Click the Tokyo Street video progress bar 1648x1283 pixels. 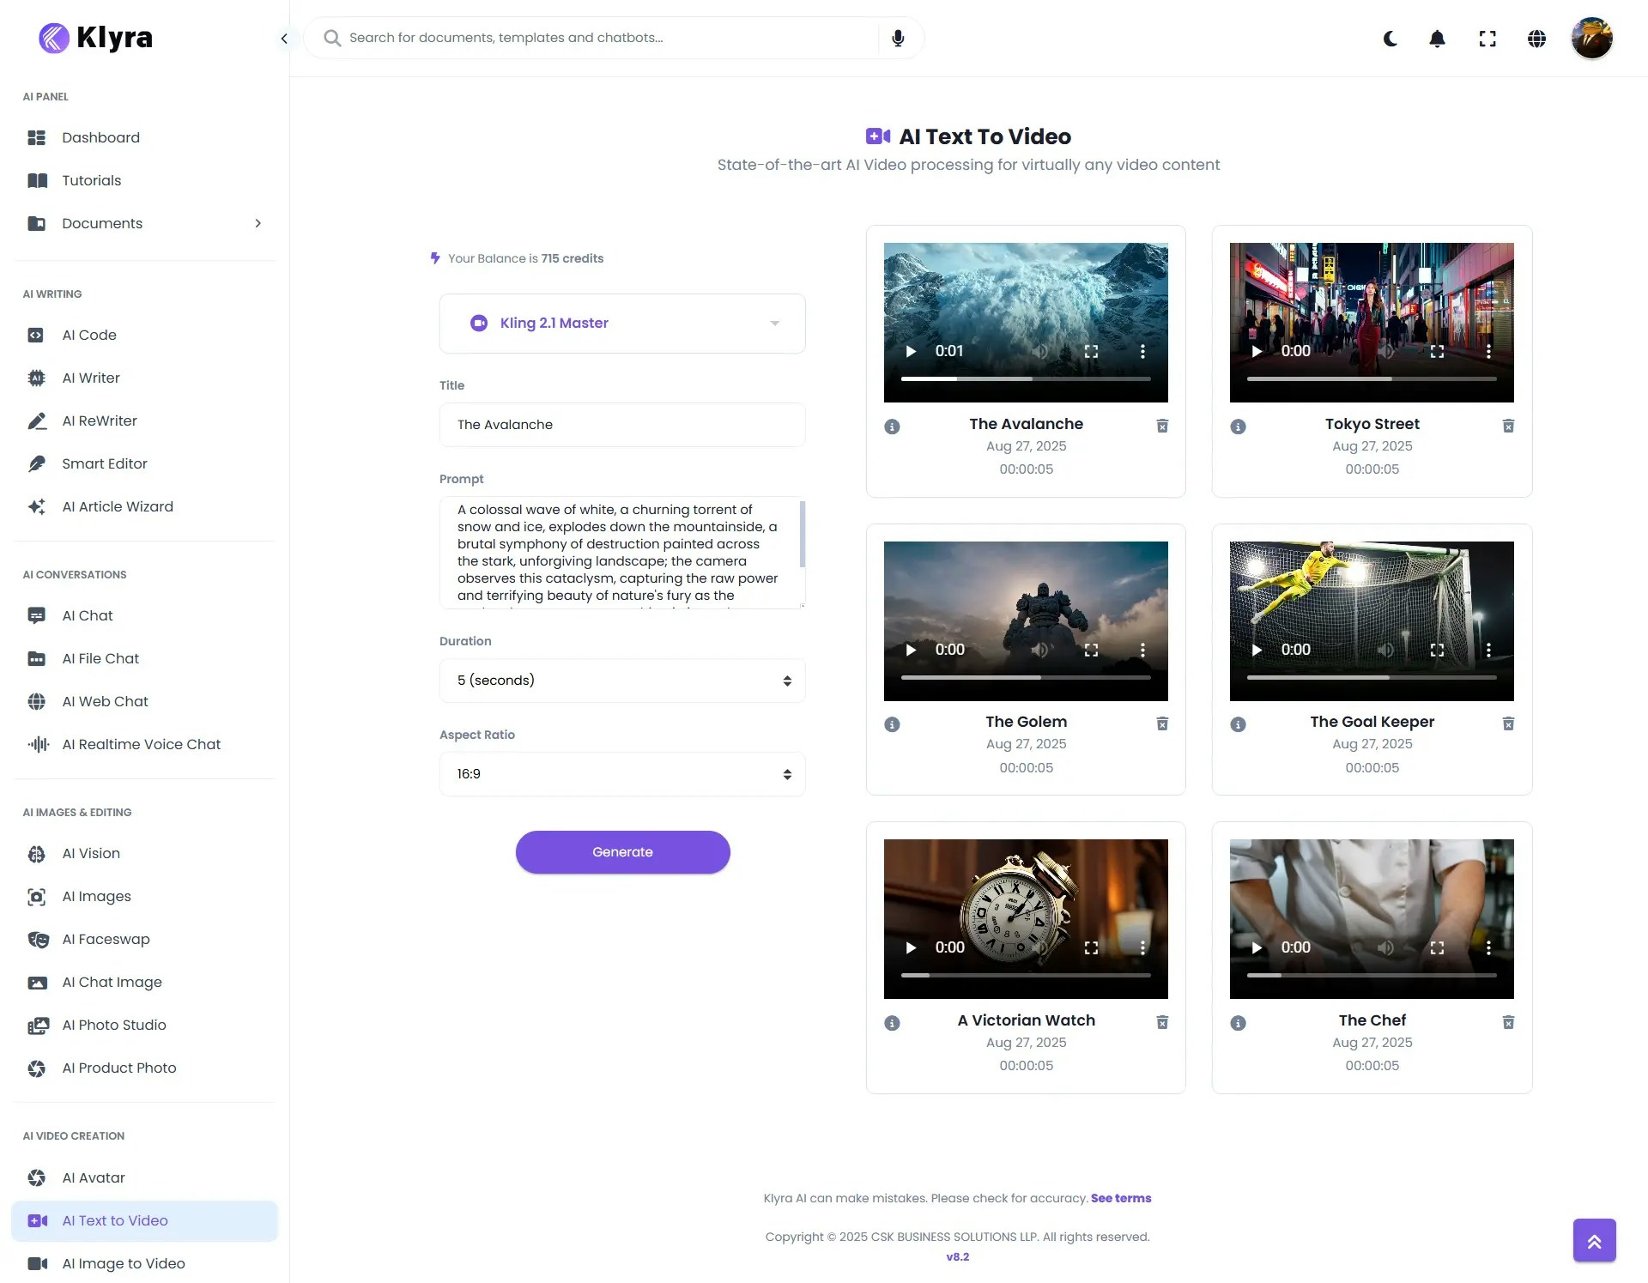pyautogui.click(x=1371, y=378)
